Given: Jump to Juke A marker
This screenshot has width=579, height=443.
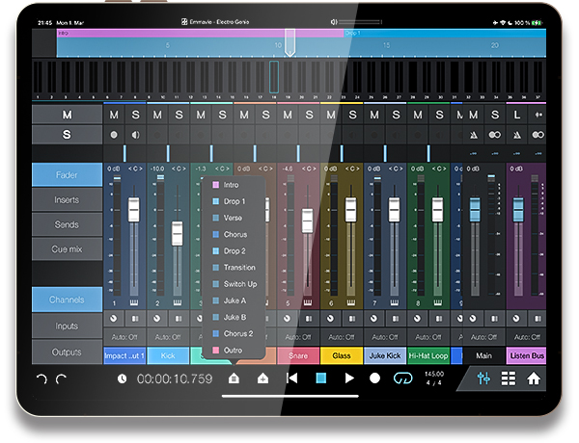Looking at the screenshot, I should click(234, 300).
